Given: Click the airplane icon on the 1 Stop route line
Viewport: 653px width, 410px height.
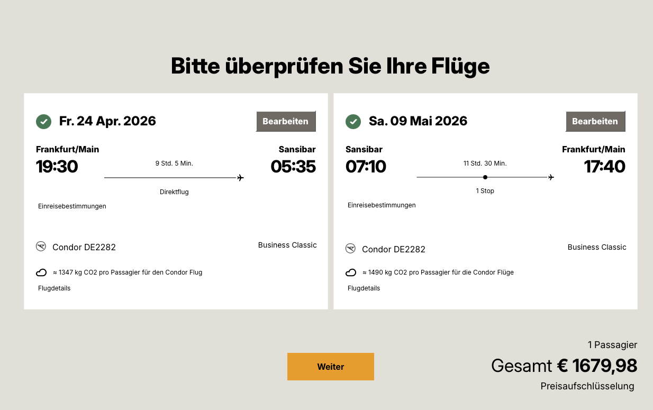Looking at the screenshot, I should [x=551, y=177].
